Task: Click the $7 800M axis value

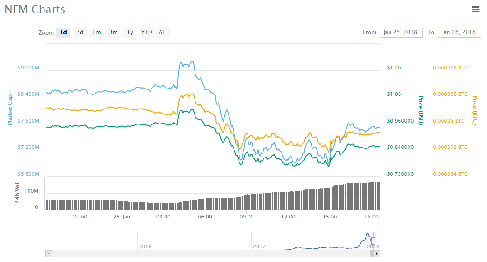Action: [28, 121]
